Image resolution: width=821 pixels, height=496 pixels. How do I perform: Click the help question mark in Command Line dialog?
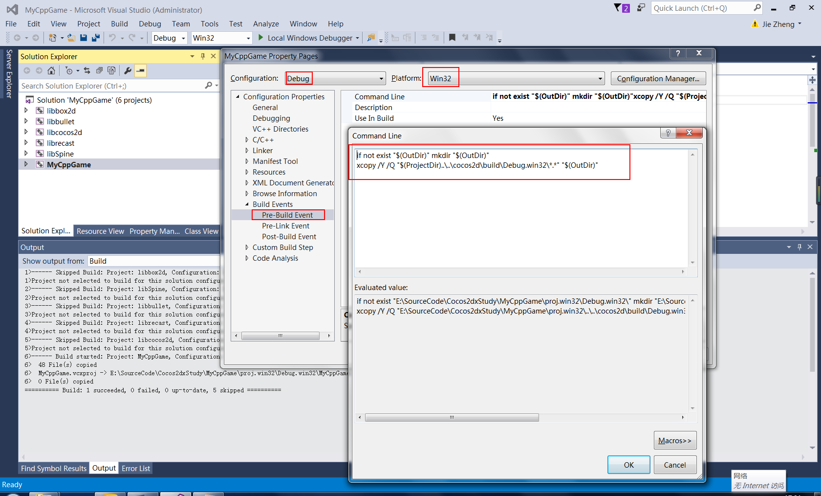click(x=668, y=133)
